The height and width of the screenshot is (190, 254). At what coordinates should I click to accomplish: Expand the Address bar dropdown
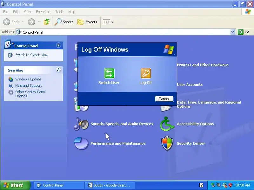pos(233,32)
